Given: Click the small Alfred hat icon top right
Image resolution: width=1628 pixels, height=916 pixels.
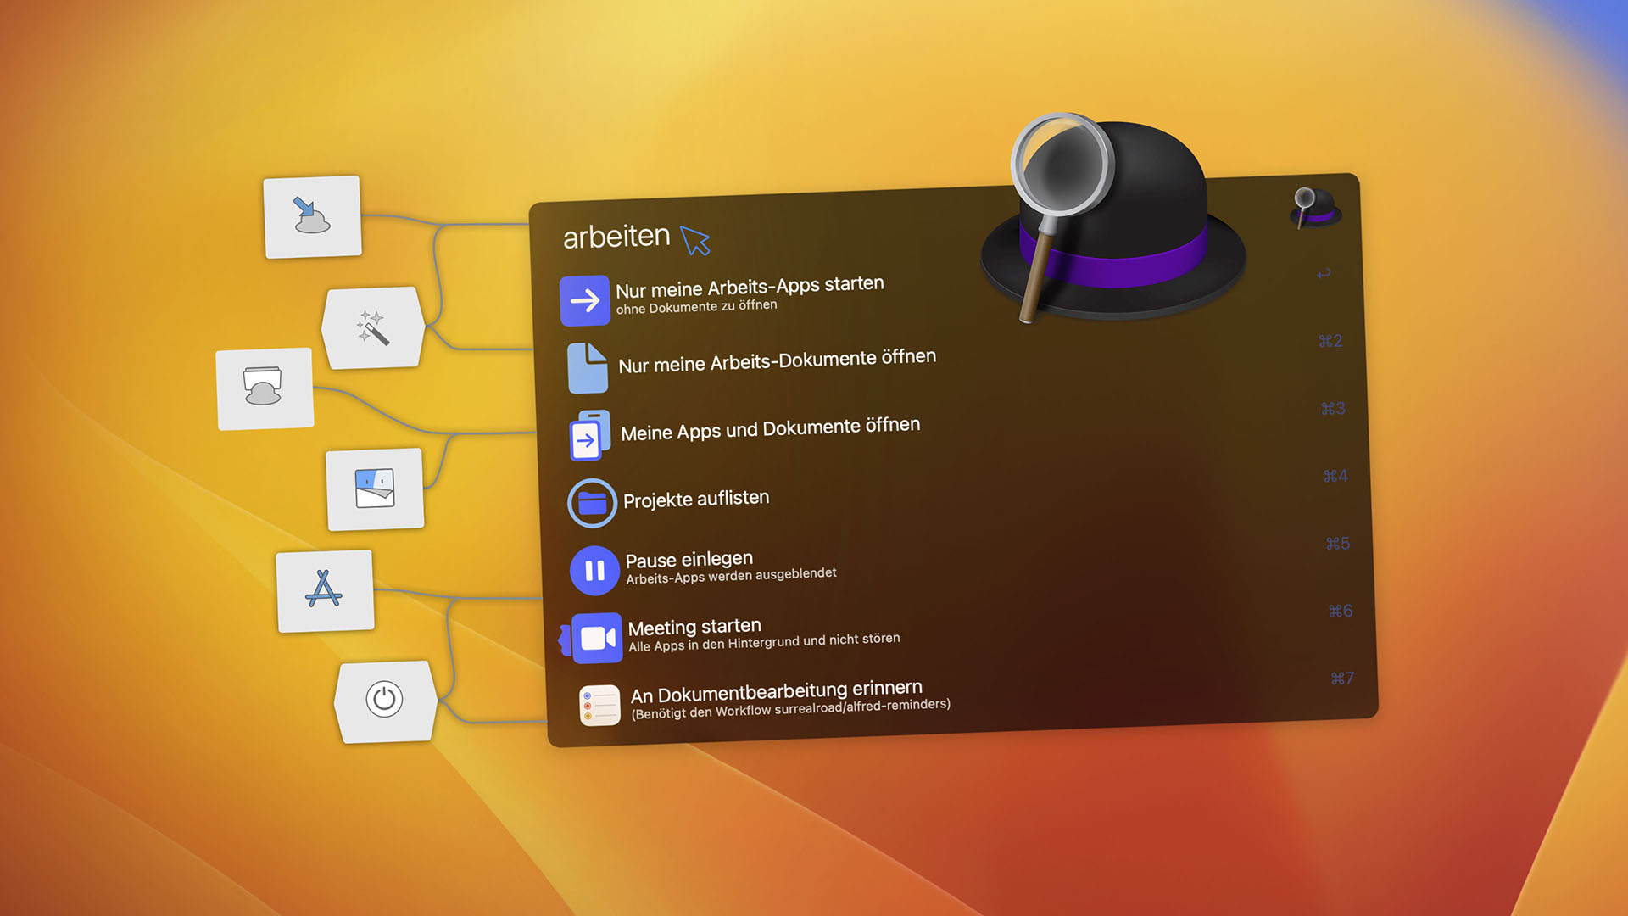Looking at the screenshot, I should click(x=1315, y=208).
